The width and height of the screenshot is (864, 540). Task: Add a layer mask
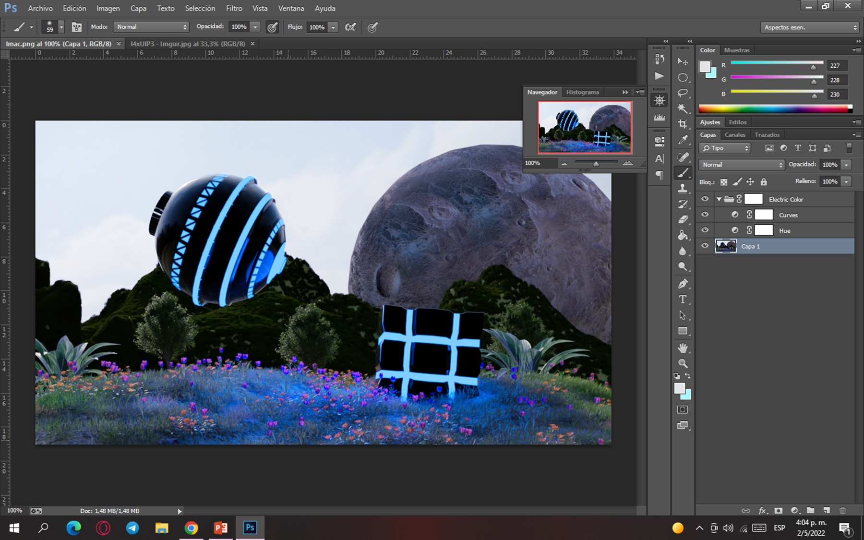(x=779, y=510)
